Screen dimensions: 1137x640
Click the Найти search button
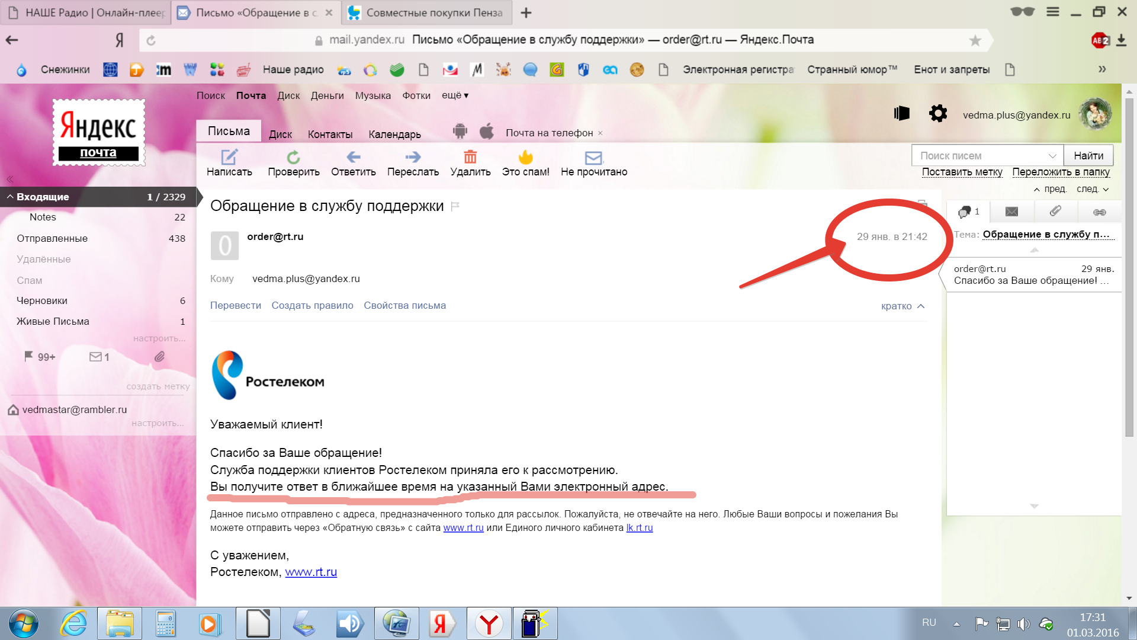pyautogui.click(x=1088, y=156)
